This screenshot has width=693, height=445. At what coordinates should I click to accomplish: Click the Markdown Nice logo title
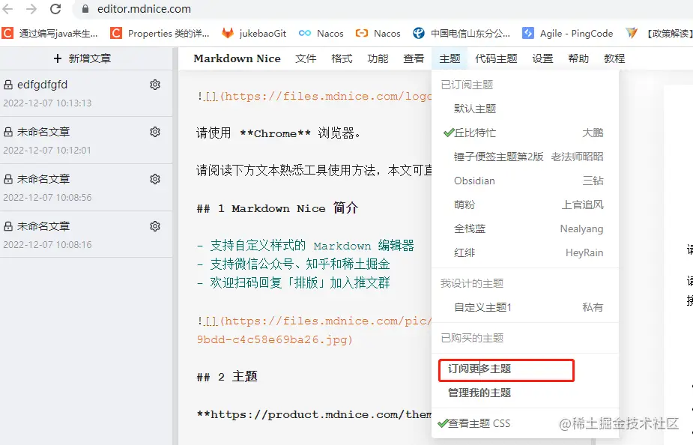[237, 58]
